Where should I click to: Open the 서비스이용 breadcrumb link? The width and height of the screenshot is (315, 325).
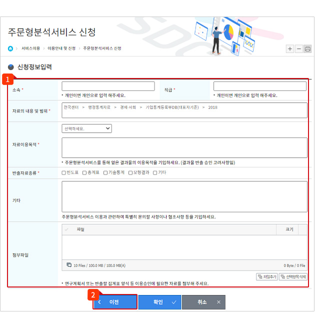point(30,48)
